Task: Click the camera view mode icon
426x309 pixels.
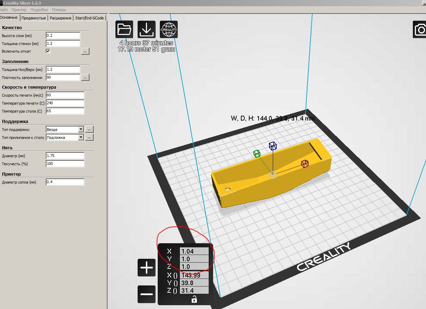Action: click(420, 29)
